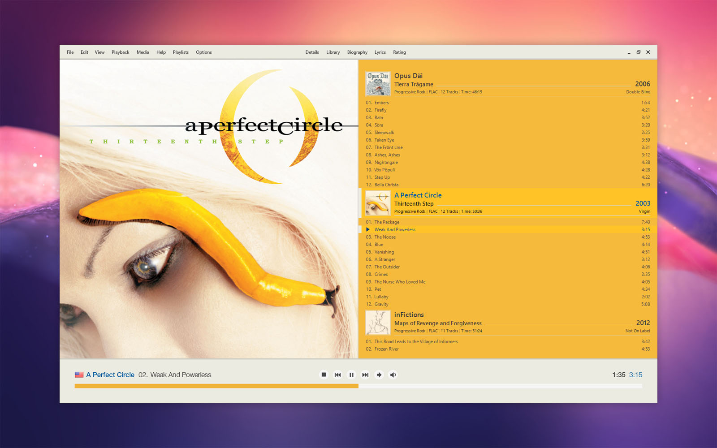Select track 10. Vöx Pöpulï
The image size is (717, 448).
click(x=508, y=170)
